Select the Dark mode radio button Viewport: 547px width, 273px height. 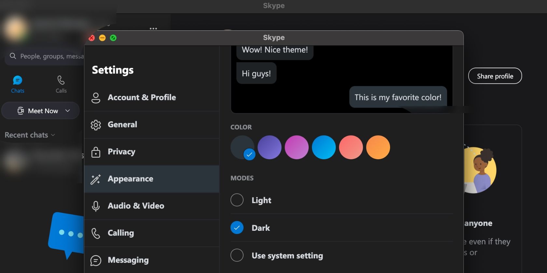237,228
